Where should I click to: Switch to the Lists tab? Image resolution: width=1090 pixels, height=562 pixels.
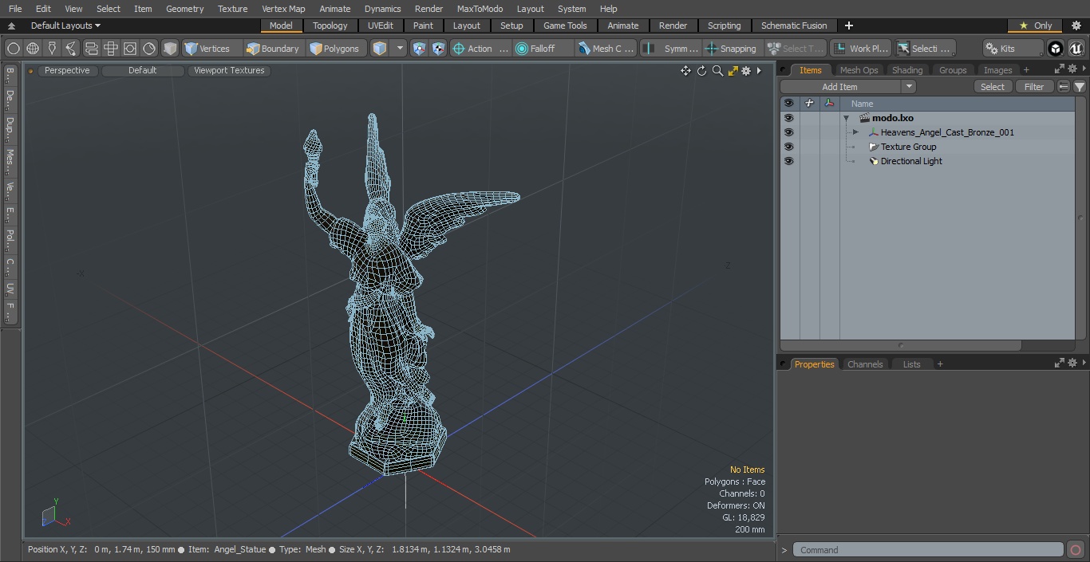click(911, 364)
